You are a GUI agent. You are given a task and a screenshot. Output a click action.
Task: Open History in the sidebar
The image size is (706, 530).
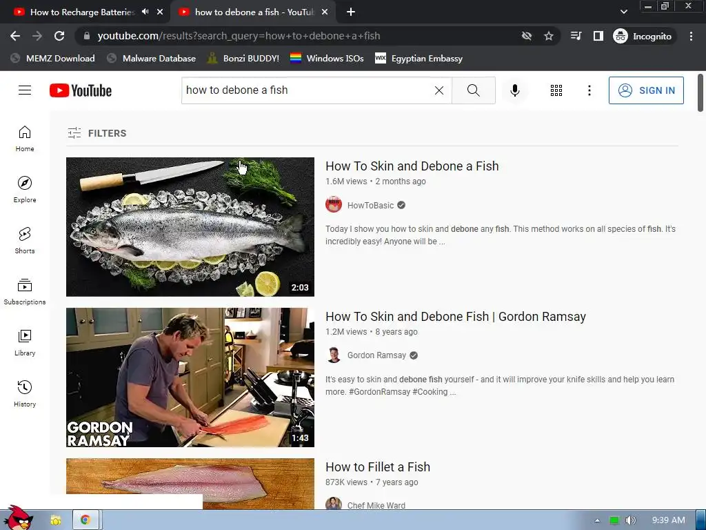pos(25,393)
